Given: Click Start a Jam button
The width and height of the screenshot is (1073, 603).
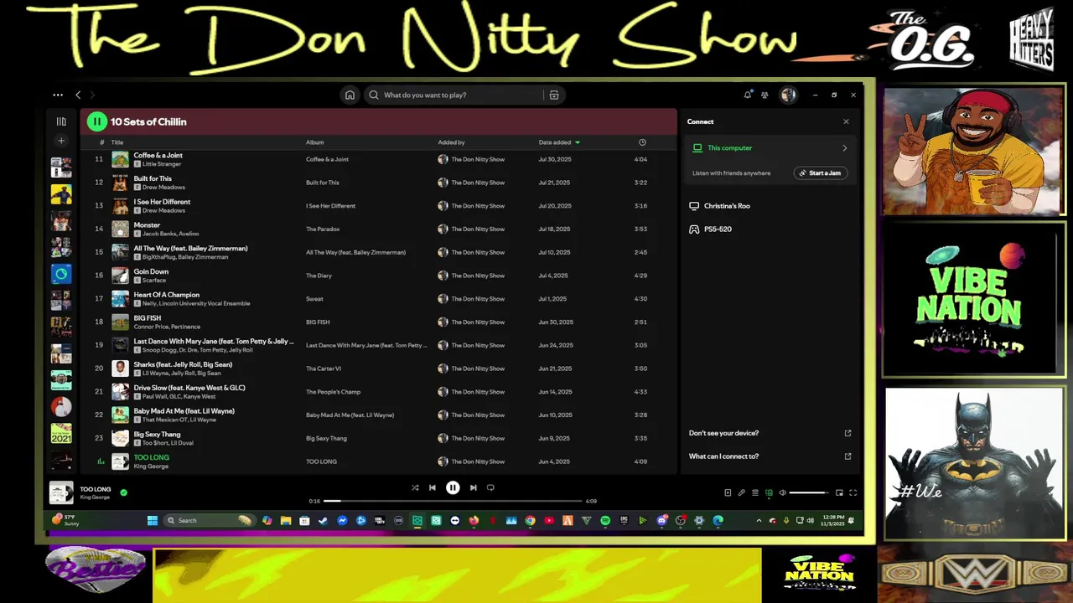Looking at the screenshot, I should pos(821,173).
